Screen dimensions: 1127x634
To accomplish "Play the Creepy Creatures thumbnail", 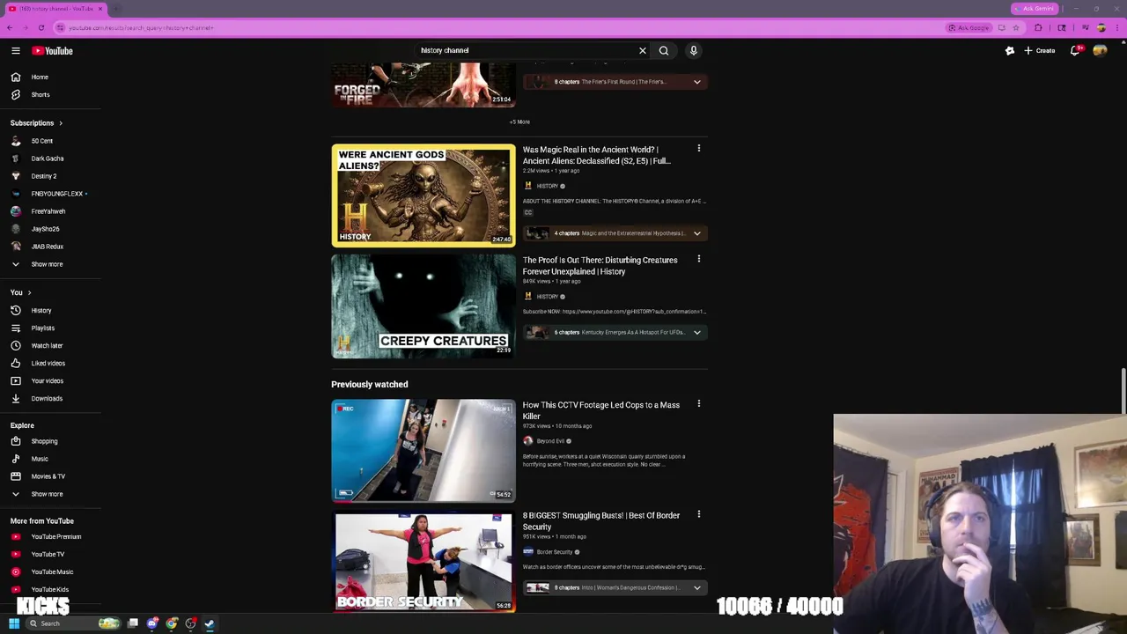I will tap(424, 306).
